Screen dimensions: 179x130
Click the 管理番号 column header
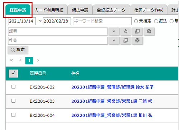pos(38,73)
